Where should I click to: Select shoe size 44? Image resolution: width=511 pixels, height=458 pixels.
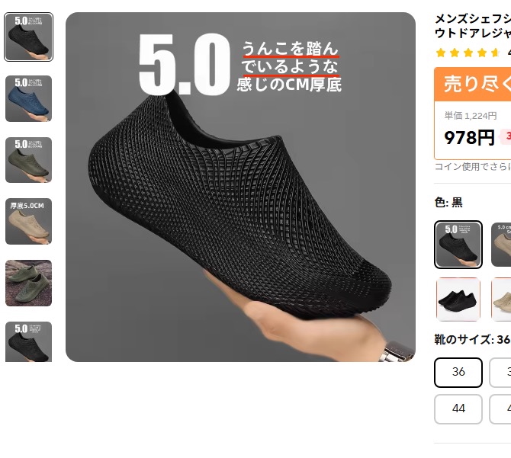458,409
